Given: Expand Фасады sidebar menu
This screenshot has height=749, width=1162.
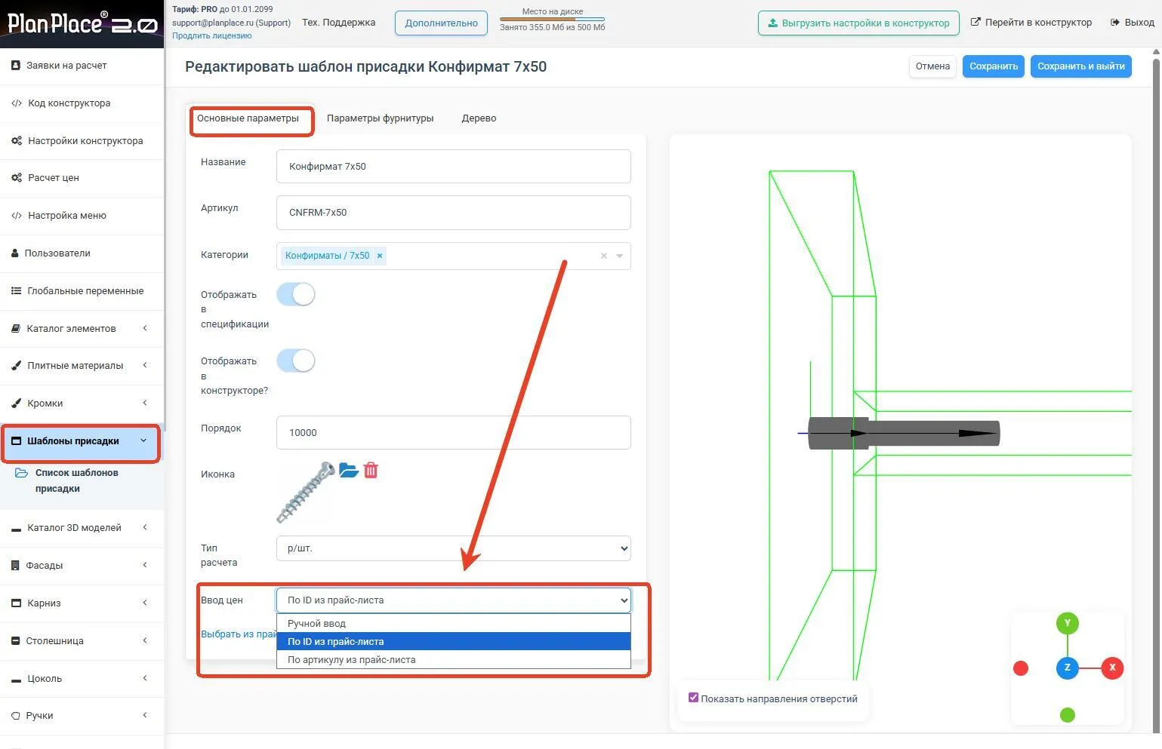Looking at the screenshot, I should click(x=82, y=566).
